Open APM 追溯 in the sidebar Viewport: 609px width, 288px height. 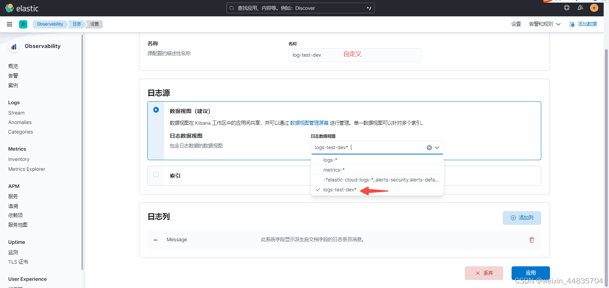point(13,206)
